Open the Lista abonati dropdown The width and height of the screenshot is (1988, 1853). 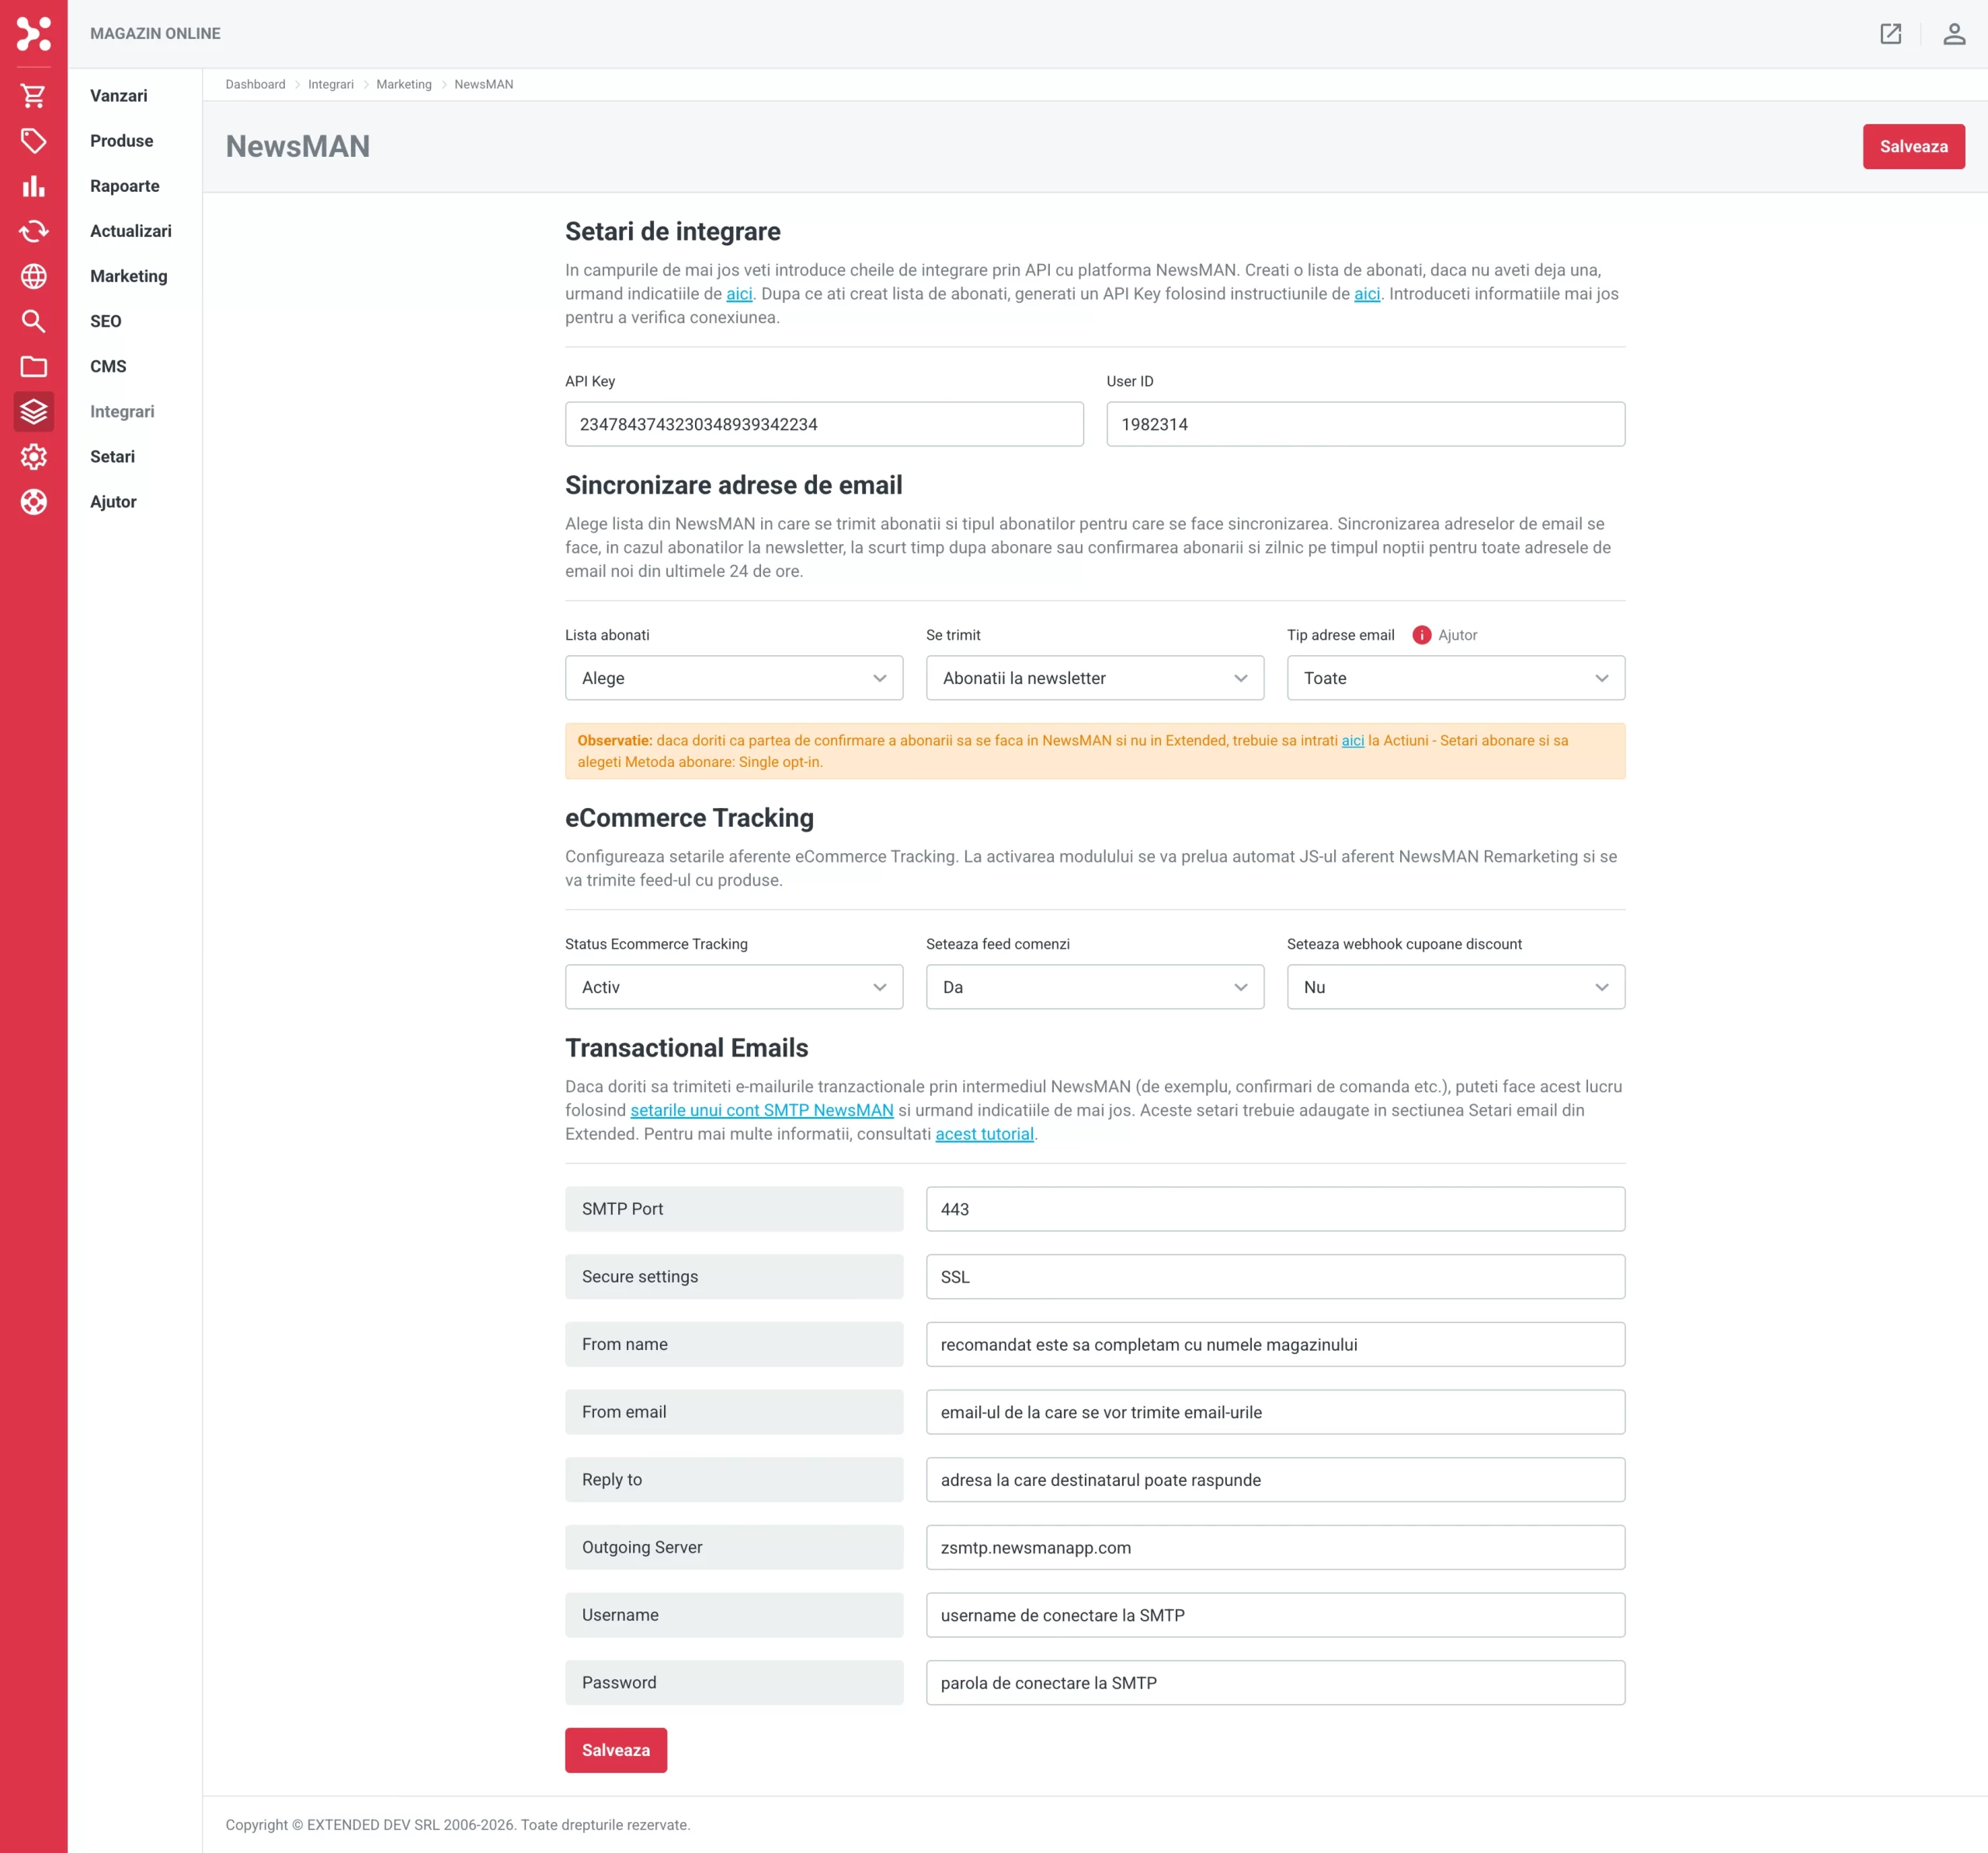[x=733, y=678]
